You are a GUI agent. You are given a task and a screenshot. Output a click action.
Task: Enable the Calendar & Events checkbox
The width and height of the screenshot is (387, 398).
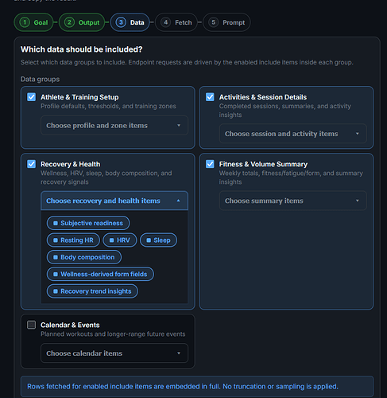click(x=31, y=325)
